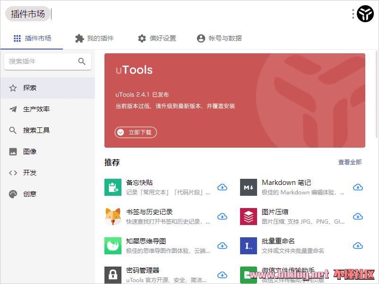Download the 批量重命名 plugin via its cloud icon
This screenshot has height=284, width=379.
(358, 246)
